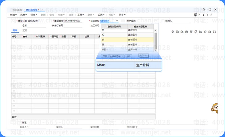Click the 业务类型编码 column header

click(114, 27)
